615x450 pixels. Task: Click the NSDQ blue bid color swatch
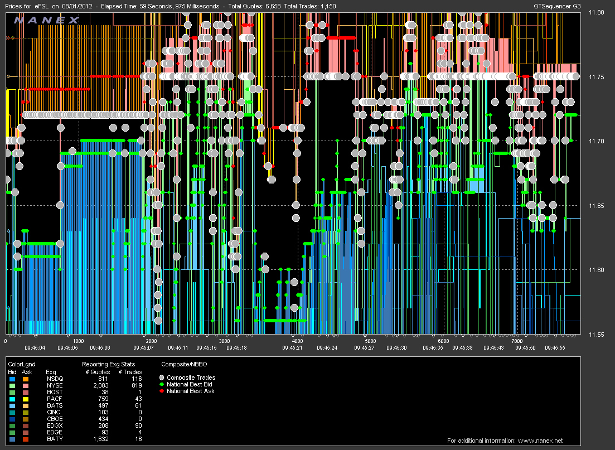[11, 378]
